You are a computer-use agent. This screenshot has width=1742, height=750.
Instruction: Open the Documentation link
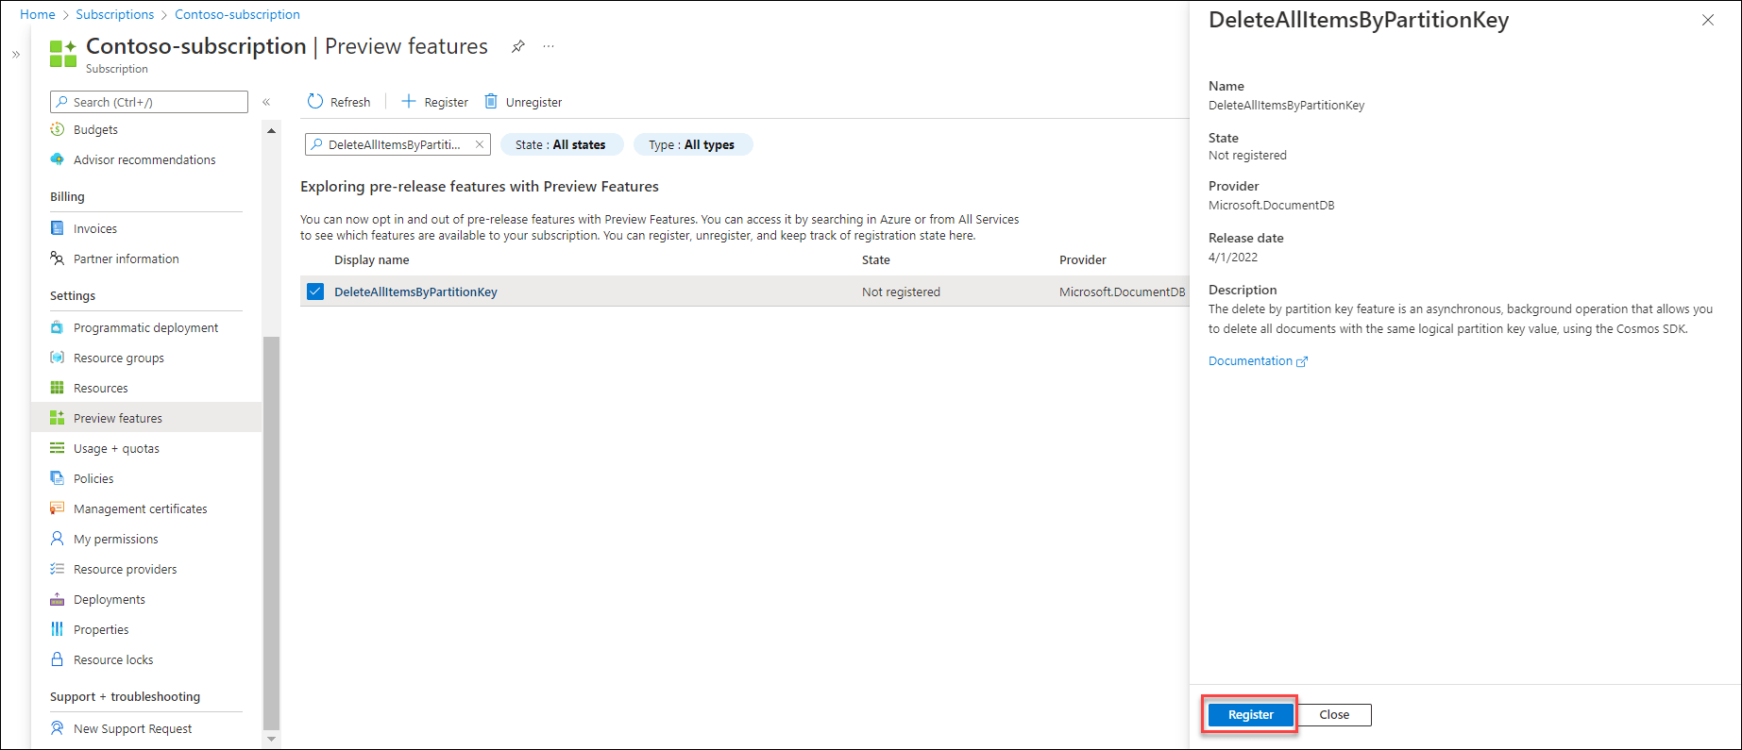point(1258,360)
